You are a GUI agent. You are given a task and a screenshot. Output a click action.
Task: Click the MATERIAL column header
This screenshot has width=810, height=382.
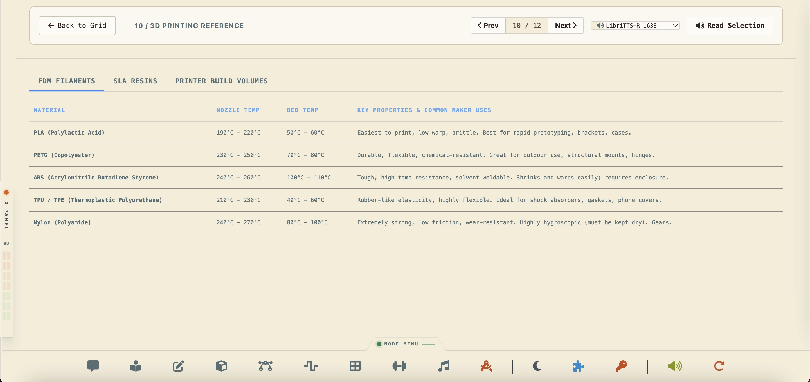49,110
